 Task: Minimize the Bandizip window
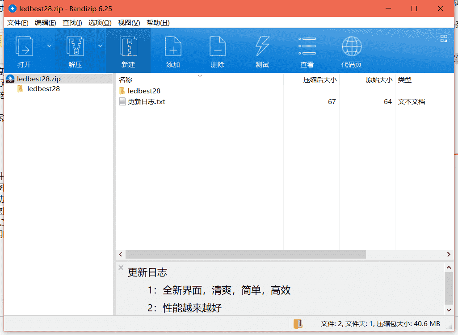click(x=388, y=8)
